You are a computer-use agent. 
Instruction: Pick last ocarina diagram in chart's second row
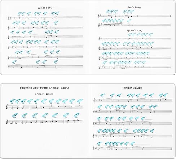click(x=76, y=116)
